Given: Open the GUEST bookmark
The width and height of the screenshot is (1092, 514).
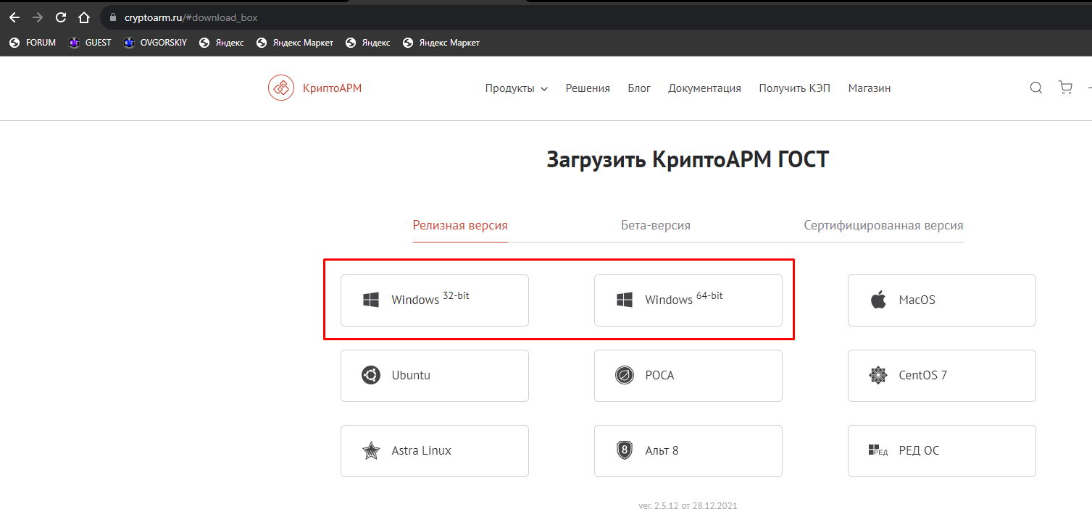Looking at the screenshot, I should pyautogui.click(x=90, y=43).
